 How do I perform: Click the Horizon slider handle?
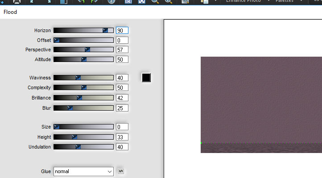(105, 30)
